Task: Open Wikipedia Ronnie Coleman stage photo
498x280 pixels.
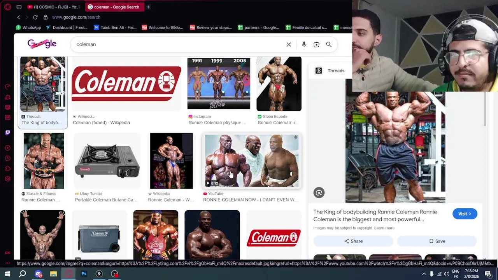Action: [x=171, y=161]
